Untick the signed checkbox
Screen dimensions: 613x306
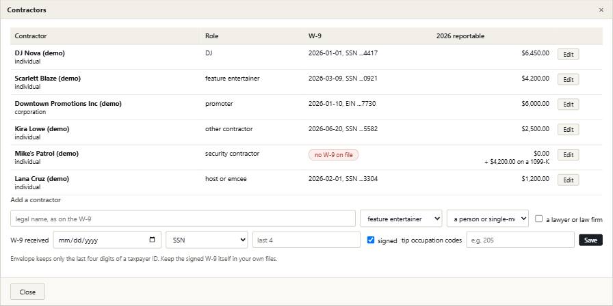(371, 240)
